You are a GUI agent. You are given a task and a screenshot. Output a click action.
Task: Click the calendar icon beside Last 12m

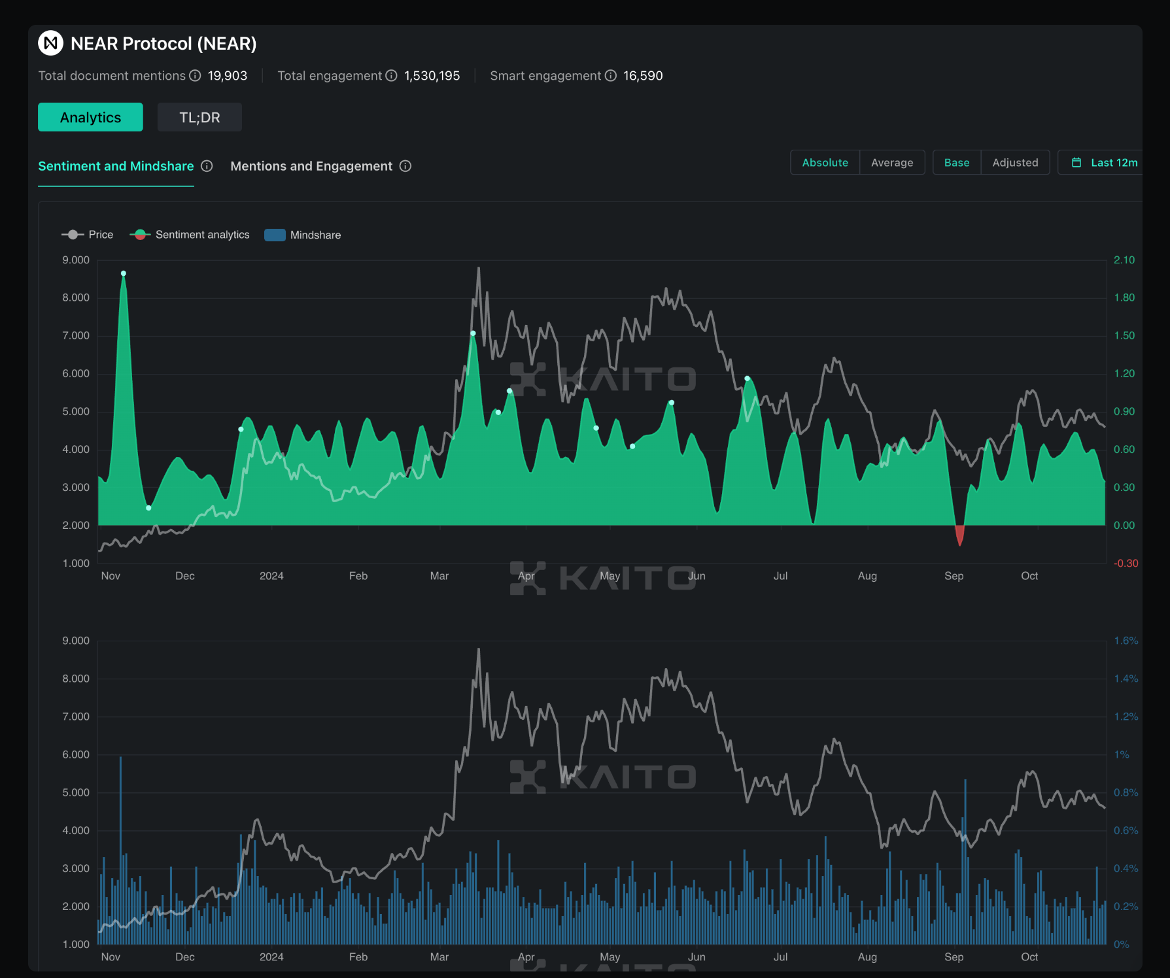tap(1076, 163)
